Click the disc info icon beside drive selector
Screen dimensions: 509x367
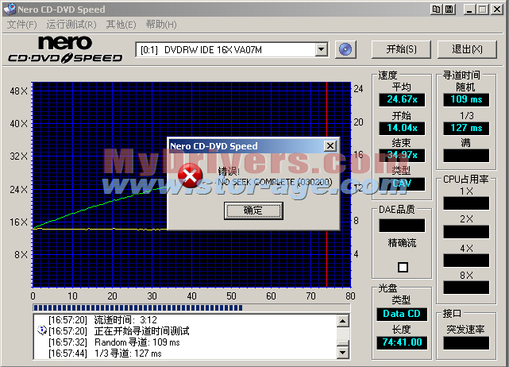pyautogui.click(x=345, y=49)
